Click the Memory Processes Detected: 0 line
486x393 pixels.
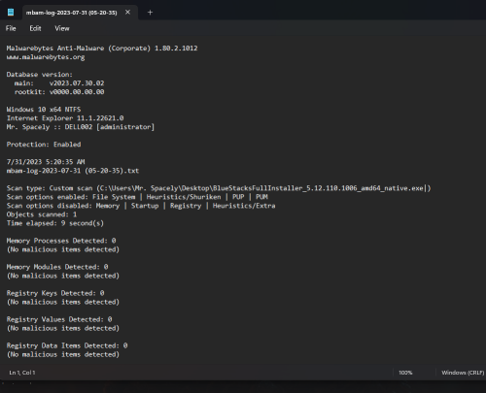click(x=61, y=241)
